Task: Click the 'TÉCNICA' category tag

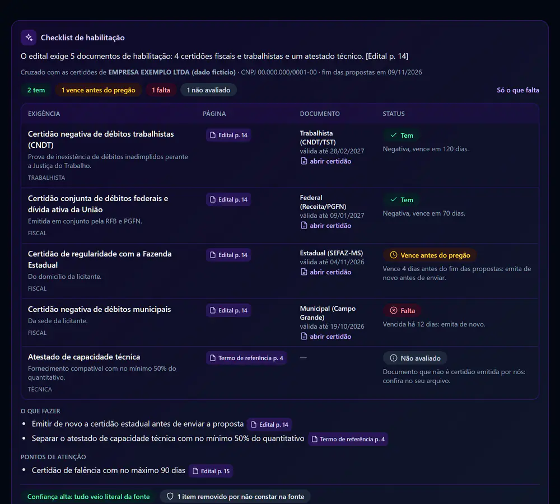Action: point(40,389)
